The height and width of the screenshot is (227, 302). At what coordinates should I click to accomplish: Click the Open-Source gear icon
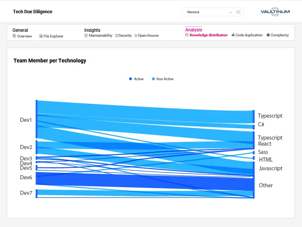(x=136, y=36)
